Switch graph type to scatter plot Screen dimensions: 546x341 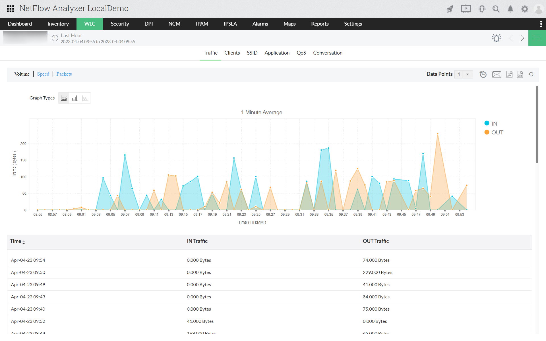point(85,98)
